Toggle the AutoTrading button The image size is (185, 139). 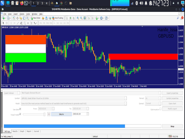tap(58, 18)
